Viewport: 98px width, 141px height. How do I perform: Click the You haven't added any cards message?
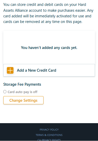49,48
